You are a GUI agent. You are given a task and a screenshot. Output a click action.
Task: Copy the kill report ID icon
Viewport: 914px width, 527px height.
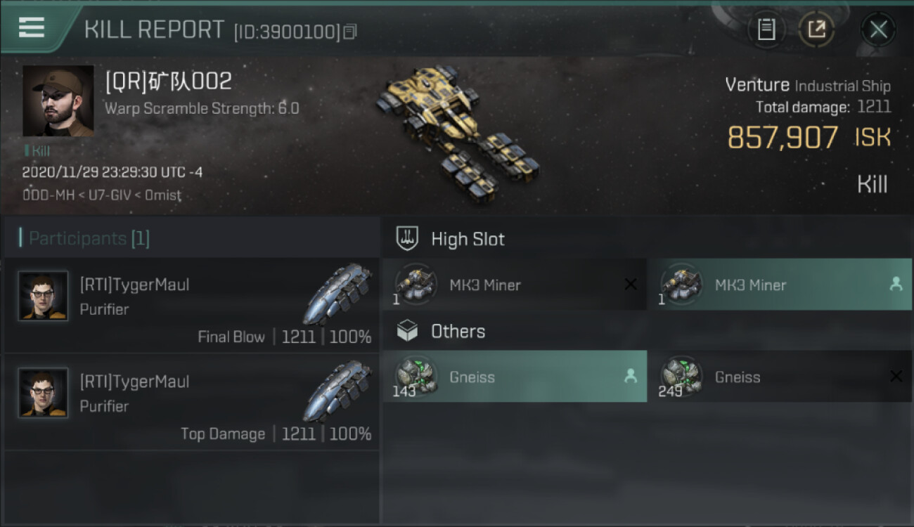[350, 32]
